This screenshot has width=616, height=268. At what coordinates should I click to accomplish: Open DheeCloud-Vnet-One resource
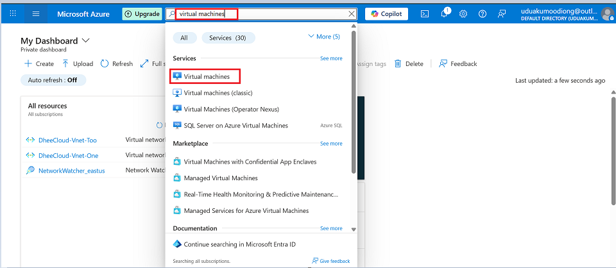tap(69, 155)
